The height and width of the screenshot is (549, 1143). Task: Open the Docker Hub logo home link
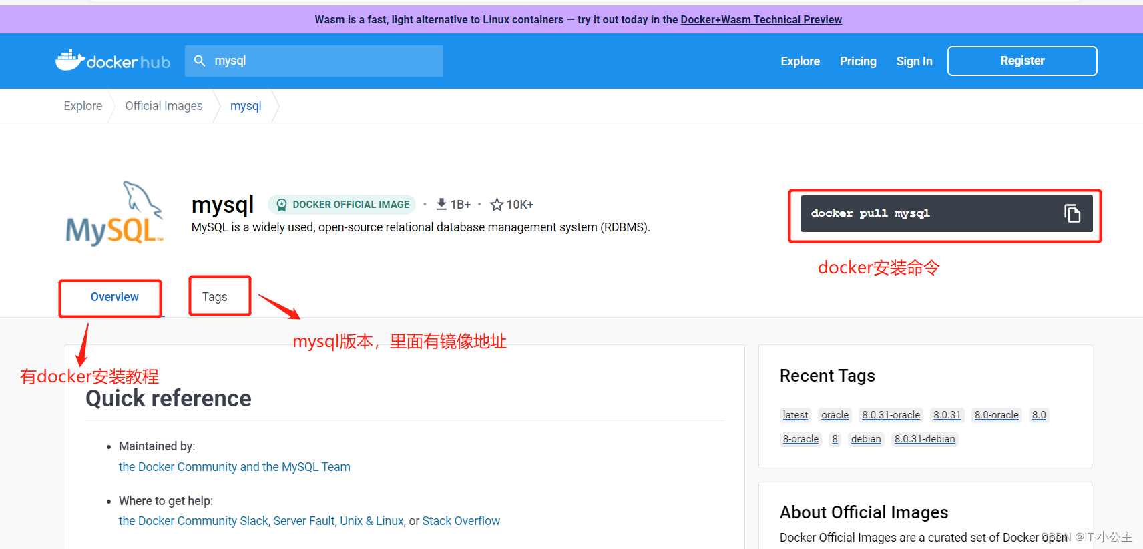[x=113, y=61]
